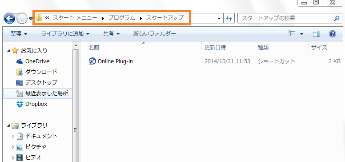Select ビデオ in navigation pane
This screenshot has width=345, height=162.
point(33,158)
